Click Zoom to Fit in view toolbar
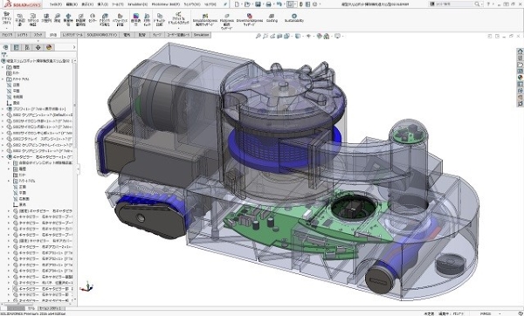The image size is (524, 316). [259, 36]
